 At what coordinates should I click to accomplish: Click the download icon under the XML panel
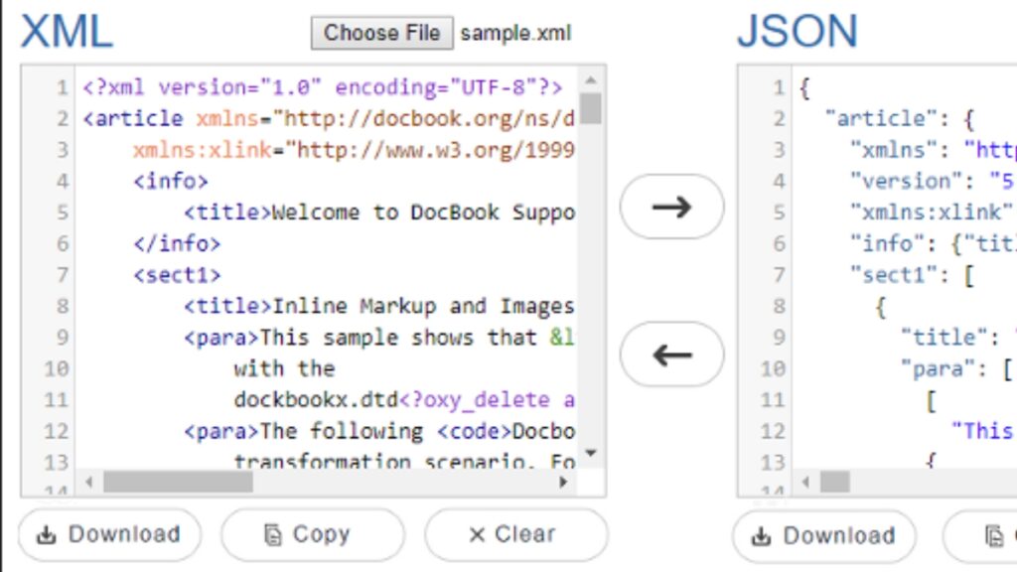pos(48,534)
